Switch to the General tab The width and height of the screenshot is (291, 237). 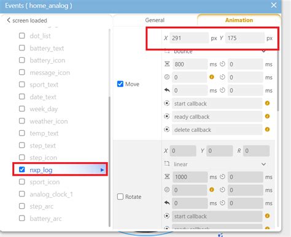pos(155,20)
